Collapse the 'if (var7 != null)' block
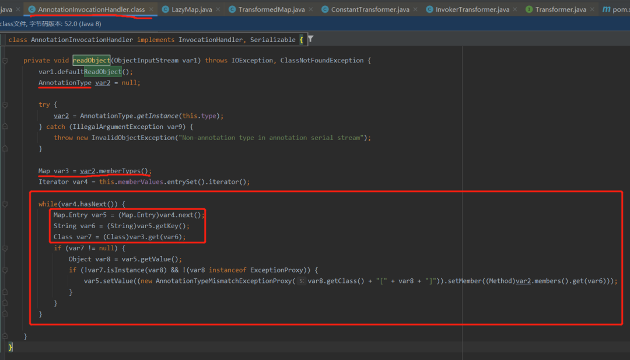The image size is (630, 360). [5, 249]
